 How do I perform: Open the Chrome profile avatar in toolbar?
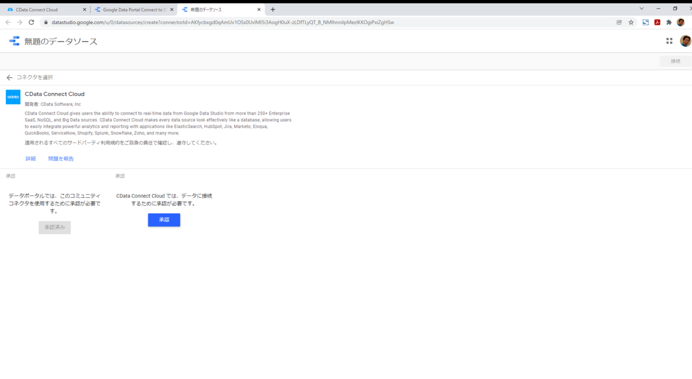[680, 22]
